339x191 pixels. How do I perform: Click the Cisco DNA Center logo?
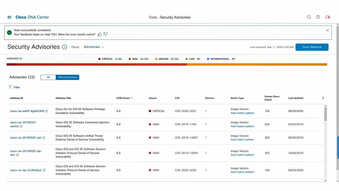click(32, 17)
